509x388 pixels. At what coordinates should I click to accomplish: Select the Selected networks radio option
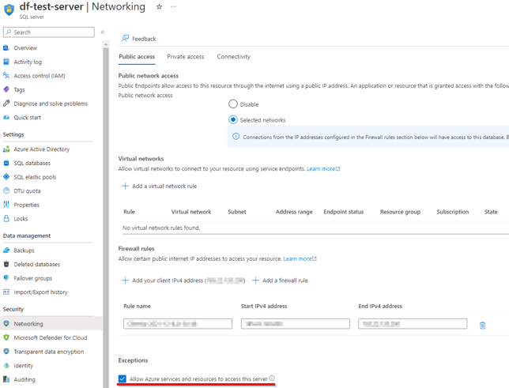pyautogui.click(x=233, y=119)
